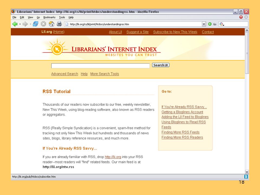Click the green Back arrow

pyautogui.click(x=15, y=24)
